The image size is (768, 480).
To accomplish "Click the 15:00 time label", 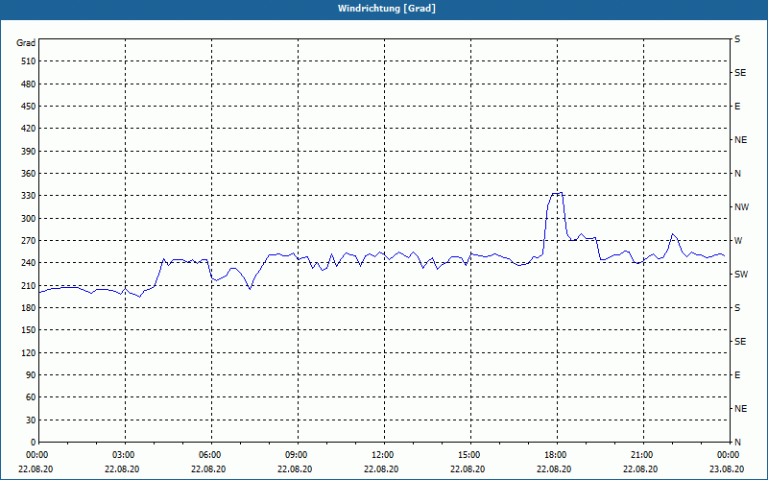I will 469,455.
